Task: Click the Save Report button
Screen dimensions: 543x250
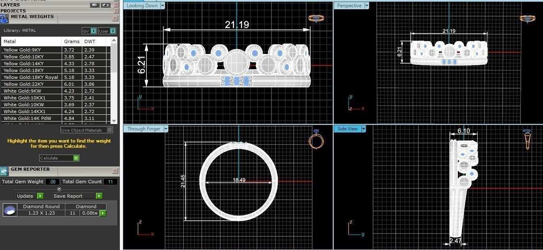Action: (77, 196)
